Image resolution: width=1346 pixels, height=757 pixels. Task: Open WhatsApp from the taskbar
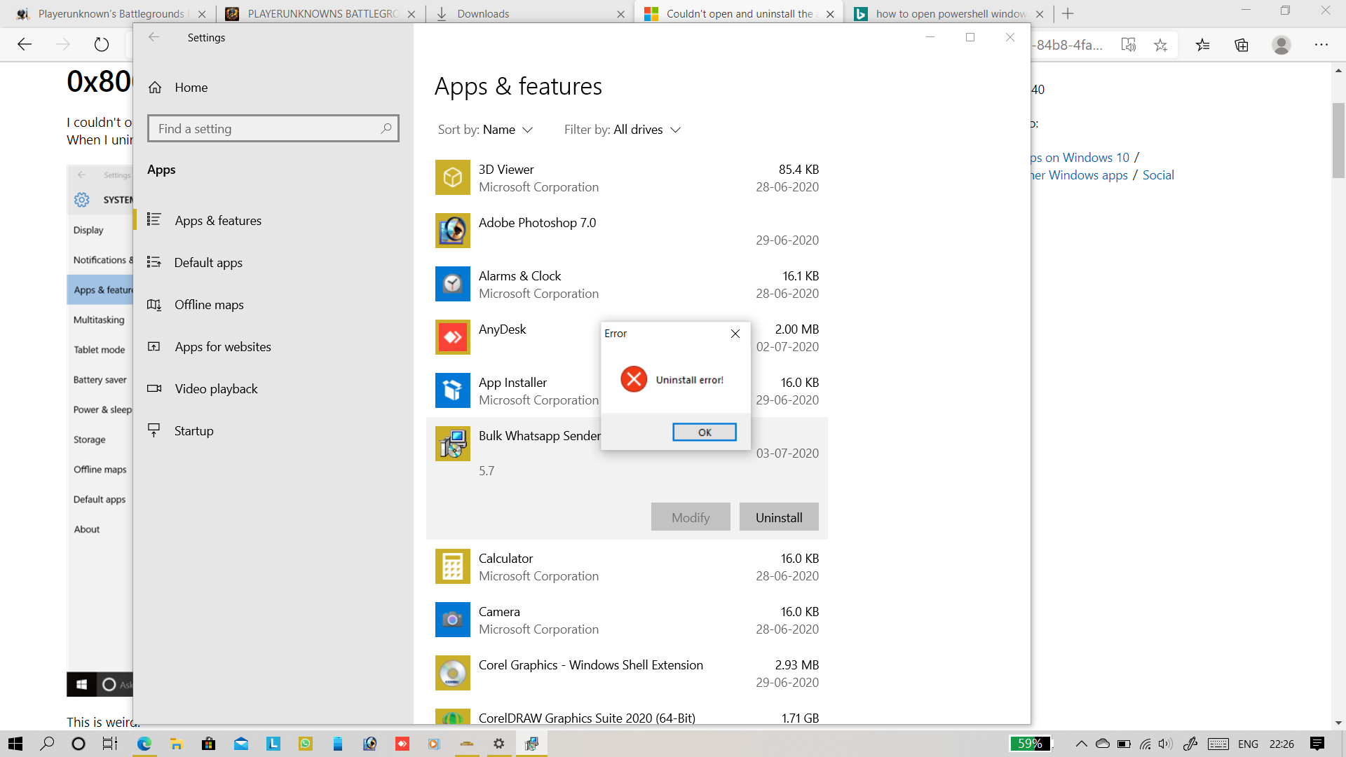pos(305,744)
